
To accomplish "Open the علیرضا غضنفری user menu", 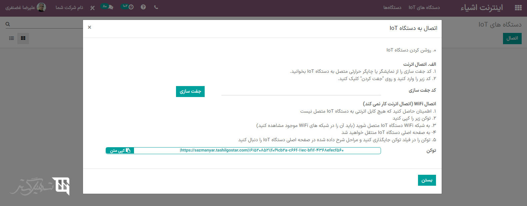I will [x=26, y=7].
